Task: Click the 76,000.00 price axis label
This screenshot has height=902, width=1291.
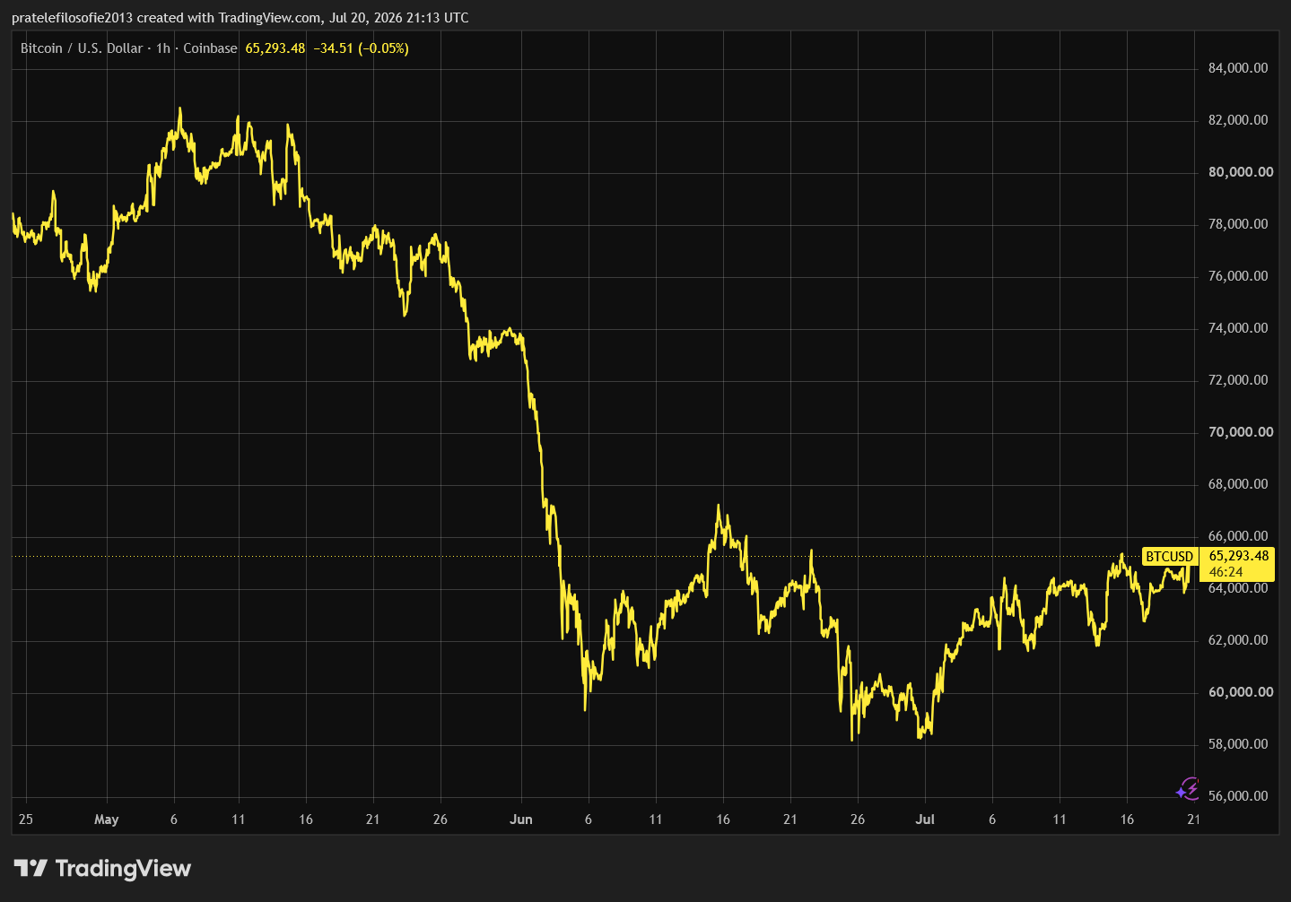Action: (x=1238, y=276)
